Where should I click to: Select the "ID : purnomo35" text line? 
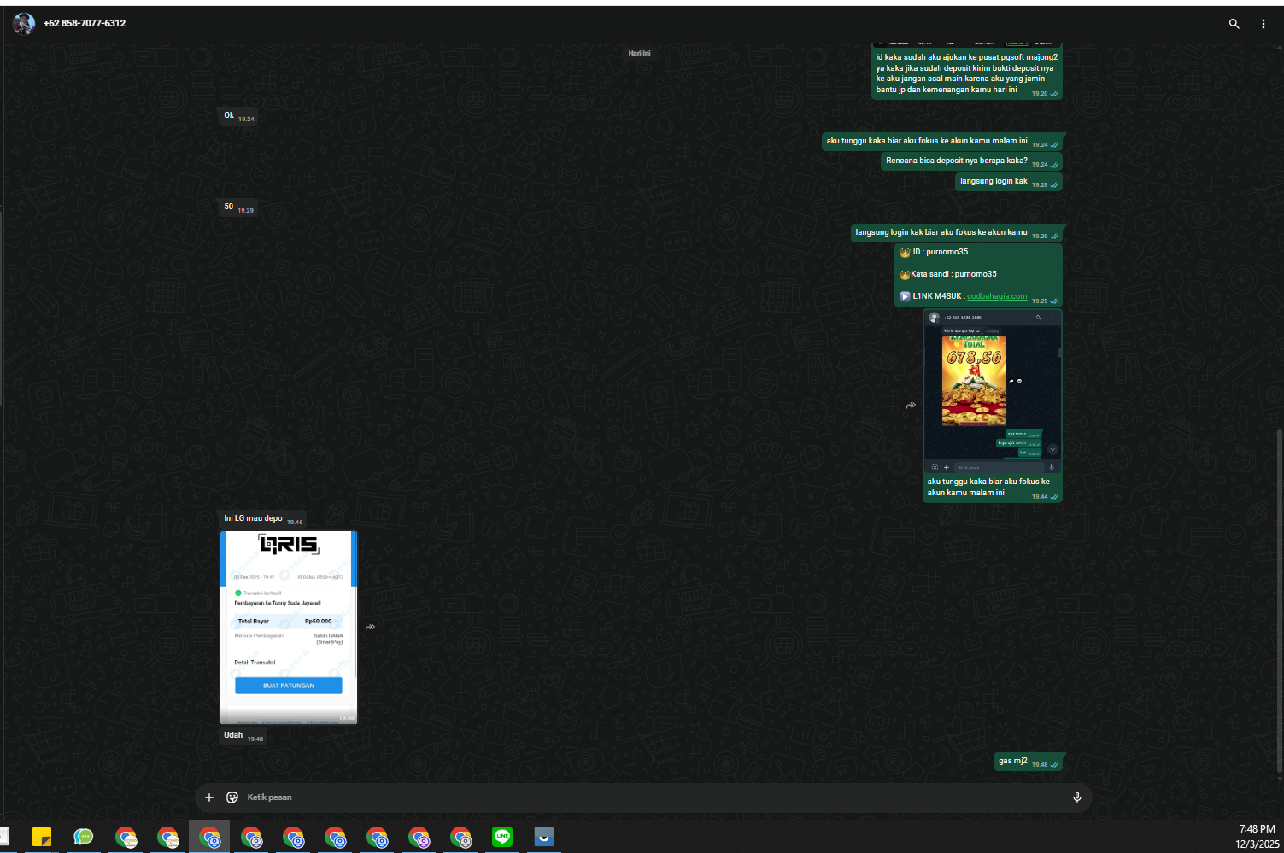click(x=940, y=252)
